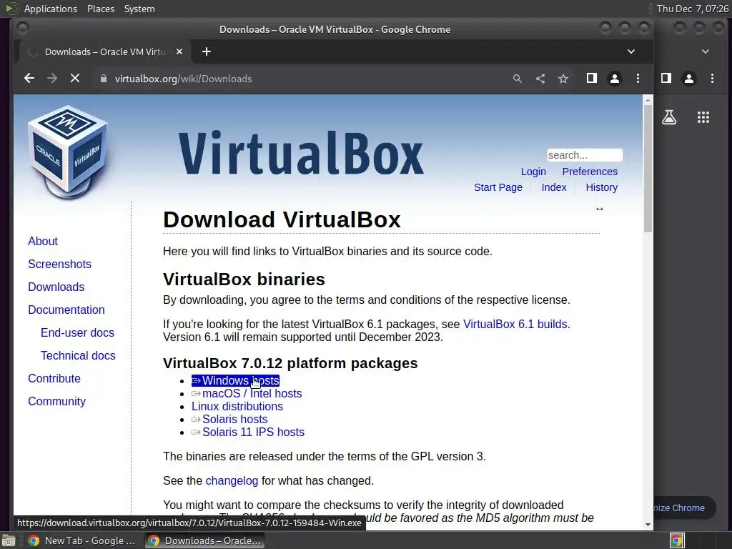Open the Index link
This screenshot has height=549, width=732.
[554, 188]
